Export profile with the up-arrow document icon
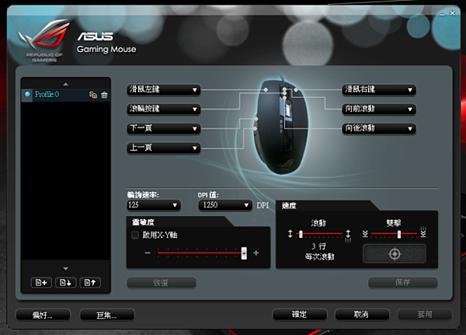Viewport: 466px width, 335px height. tap(90, 282)
